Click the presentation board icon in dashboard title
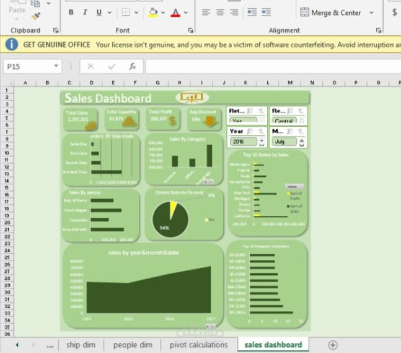Screen dimensions: 401x353 coord(192,97)
